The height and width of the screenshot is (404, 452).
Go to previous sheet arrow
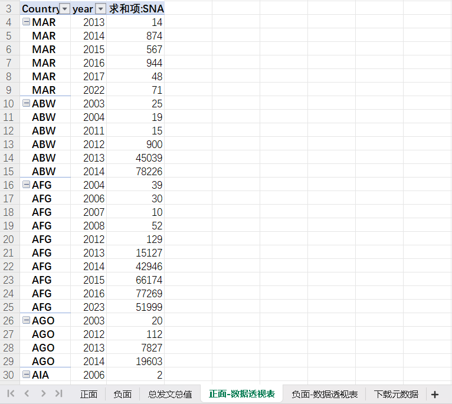coord(27,393)
